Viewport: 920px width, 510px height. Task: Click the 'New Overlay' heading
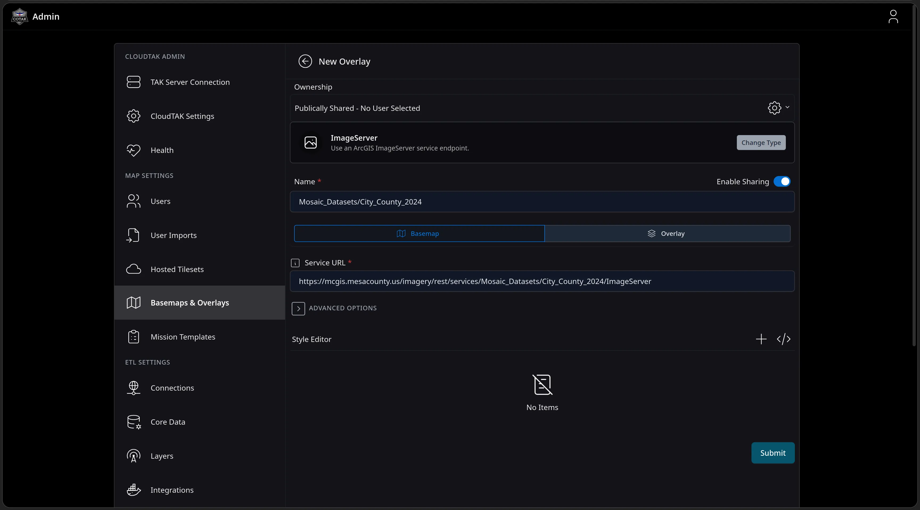coord(344,61)
